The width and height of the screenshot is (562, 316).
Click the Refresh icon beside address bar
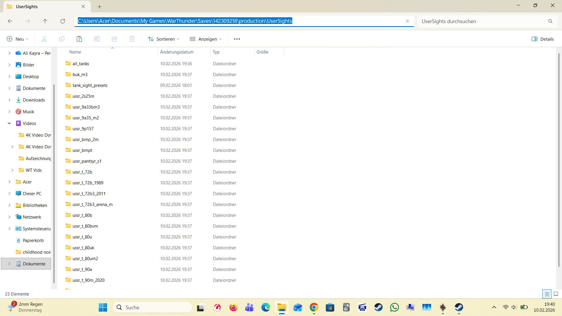point(63,21)
